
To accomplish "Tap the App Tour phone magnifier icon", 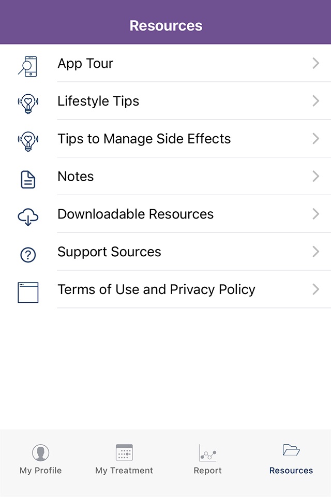I will coord(28,66).
